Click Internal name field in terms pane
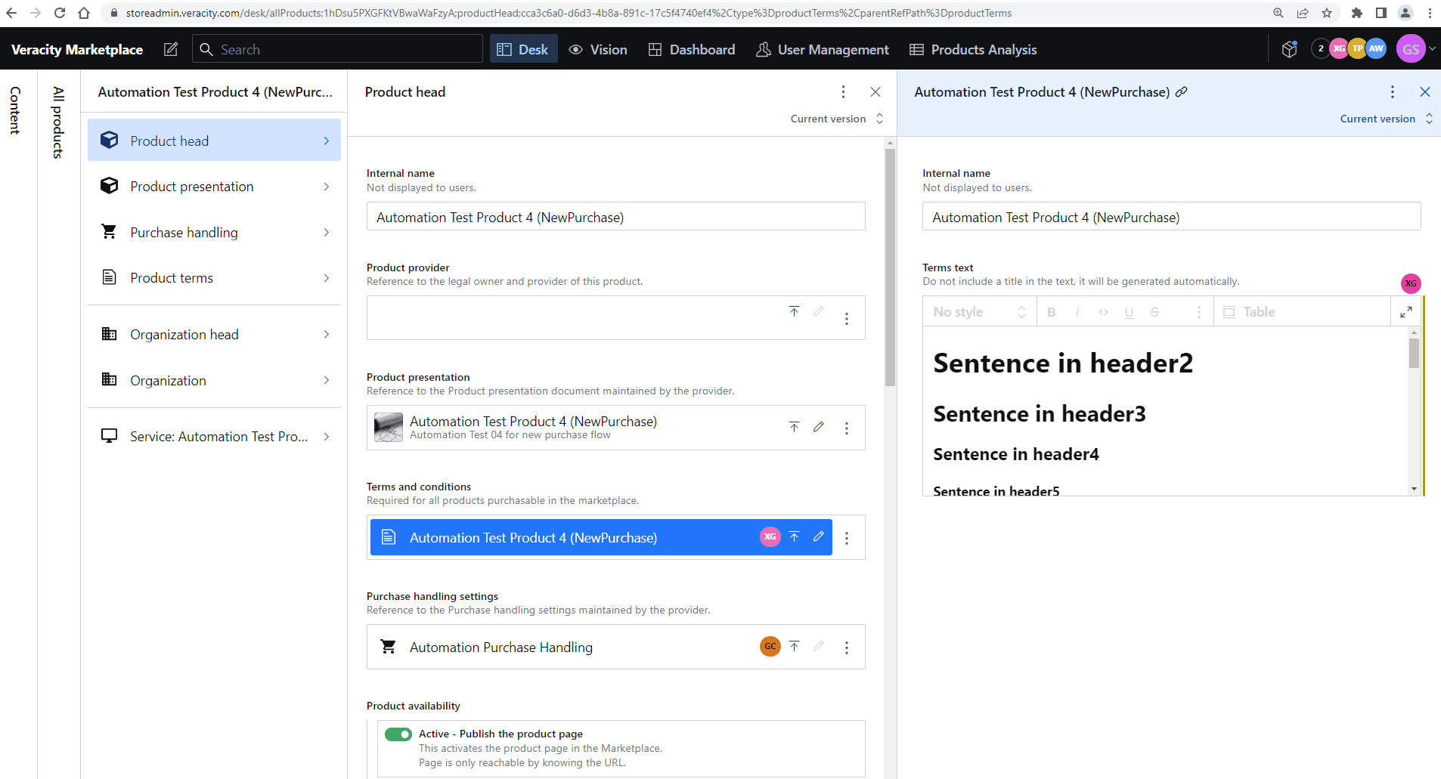This screenshot has height=779, width=1441. coord(1172,217)
